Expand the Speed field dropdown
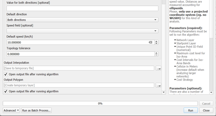 pos(82,31)
